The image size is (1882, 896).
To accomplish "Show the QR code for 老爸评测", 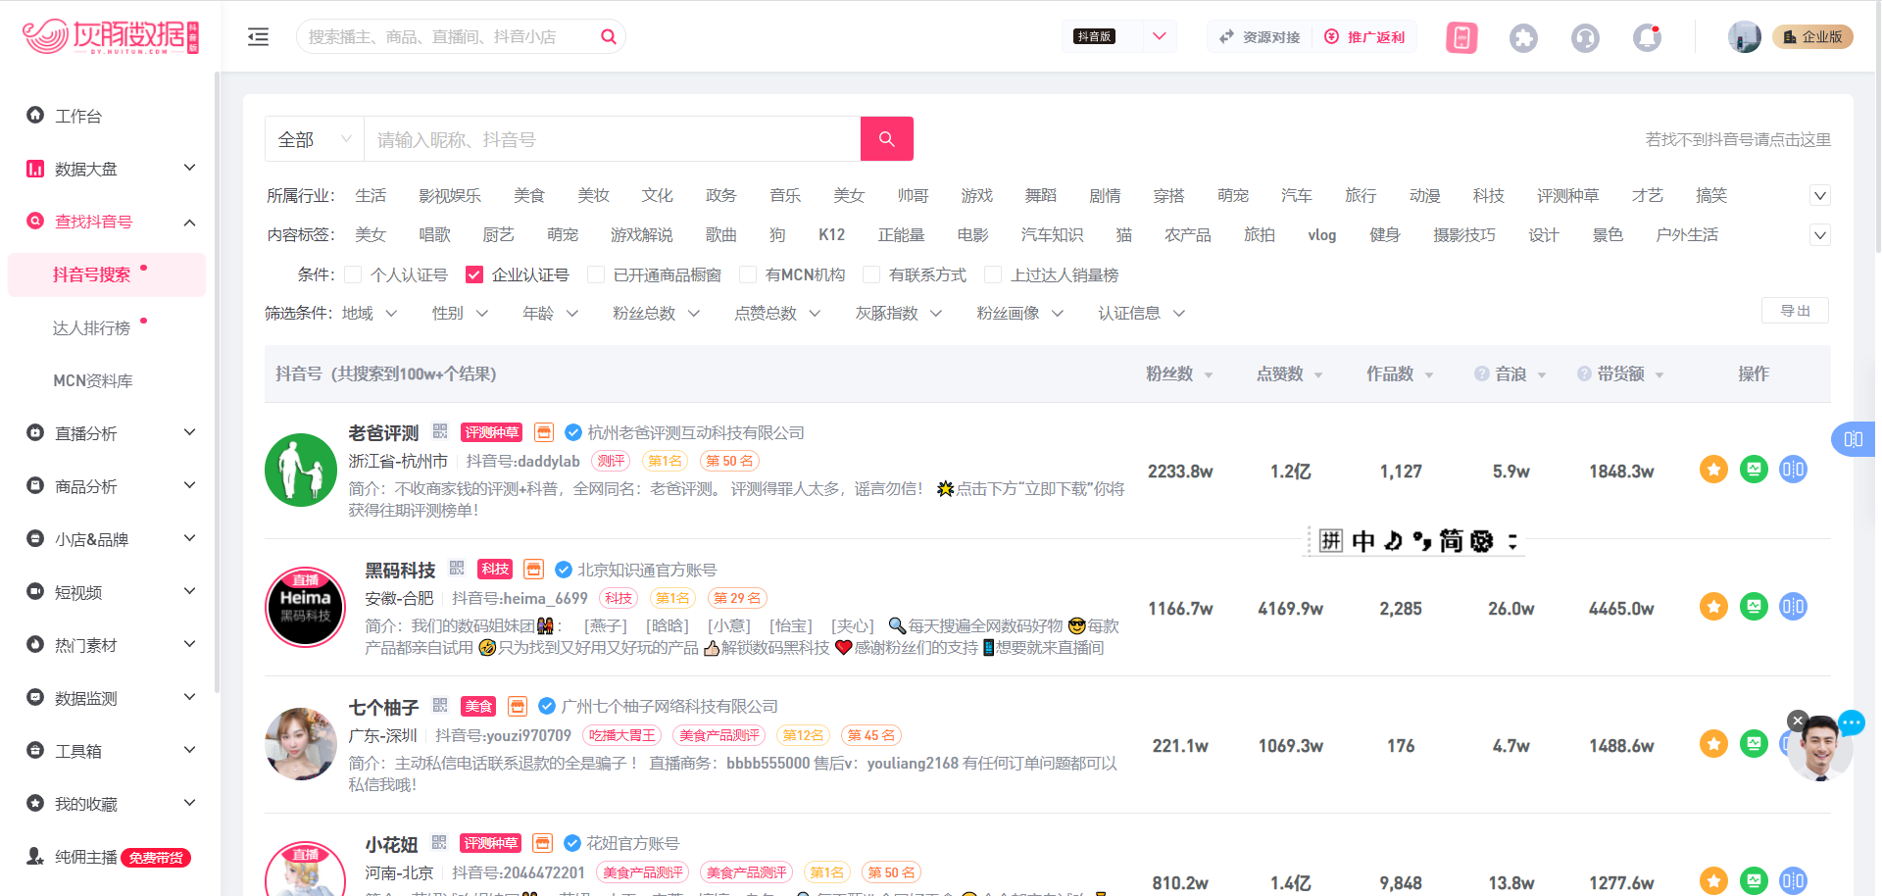I will (x=440, y=431).
